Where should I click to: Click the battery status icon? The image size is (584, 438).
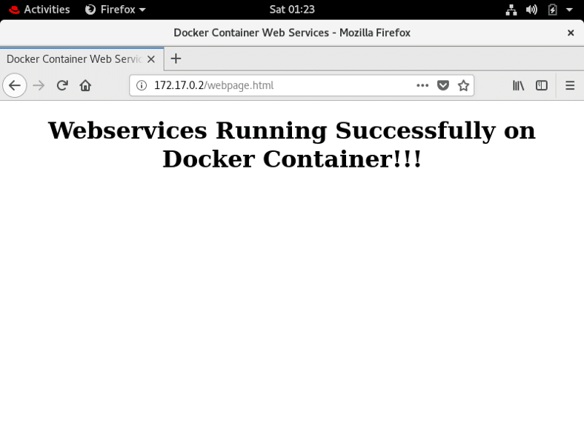click(552, 10)
